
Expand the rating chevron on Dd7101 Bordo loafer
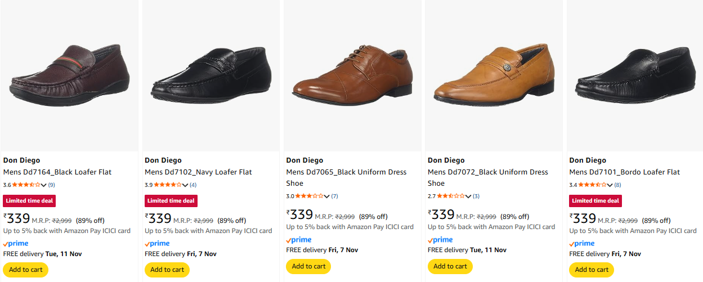tap(610, 185)
